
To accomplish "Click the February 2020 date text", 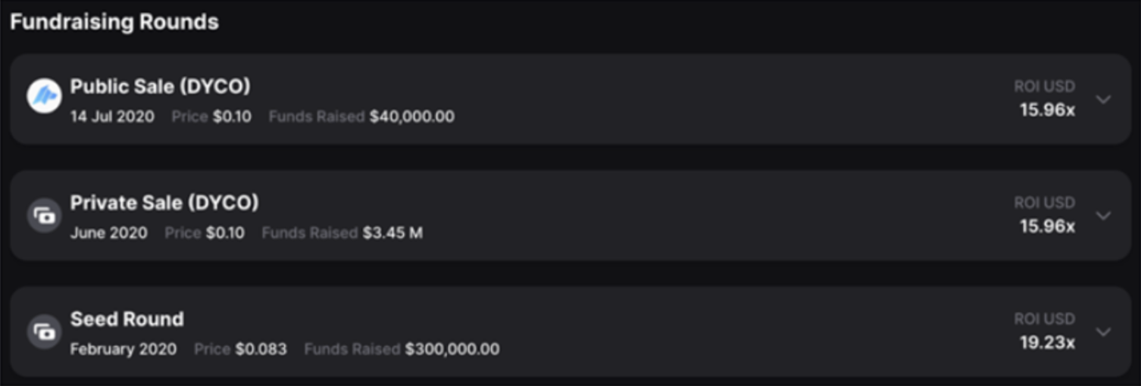I will click(x=123, y=349).
